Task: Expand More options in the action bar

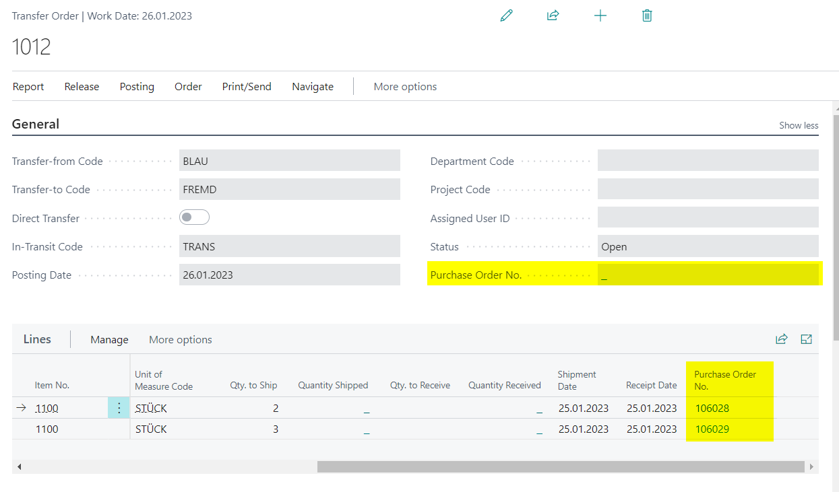Action: point(405,86)
